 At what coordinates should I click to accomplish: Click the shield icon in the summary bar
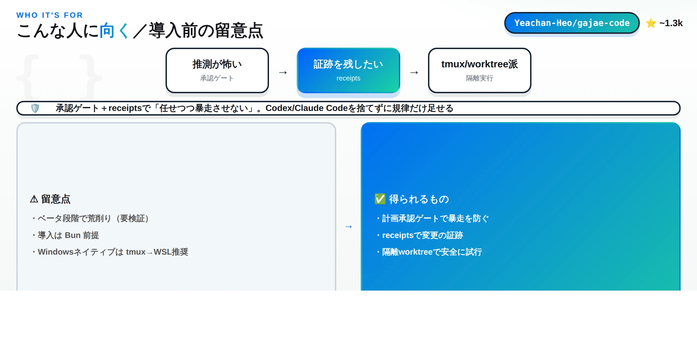[35, 108]
